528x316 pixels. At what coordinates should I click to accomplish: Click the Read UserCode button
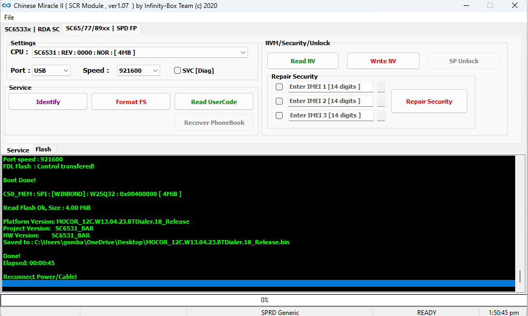[214, 102]
